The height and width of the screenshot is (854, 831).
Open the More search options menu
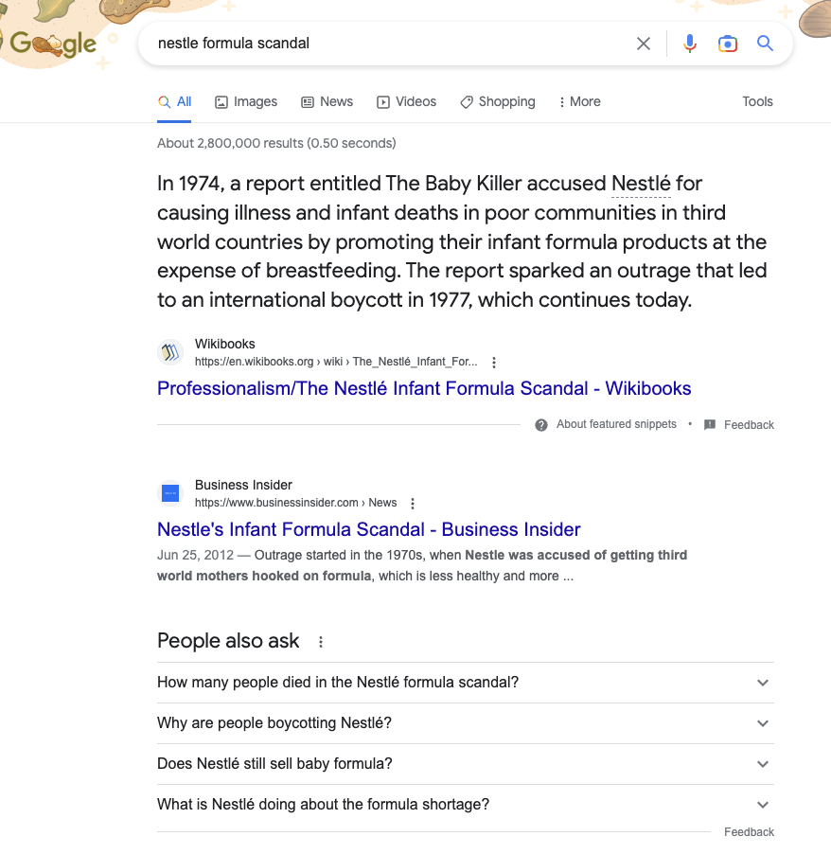(578, 101)
